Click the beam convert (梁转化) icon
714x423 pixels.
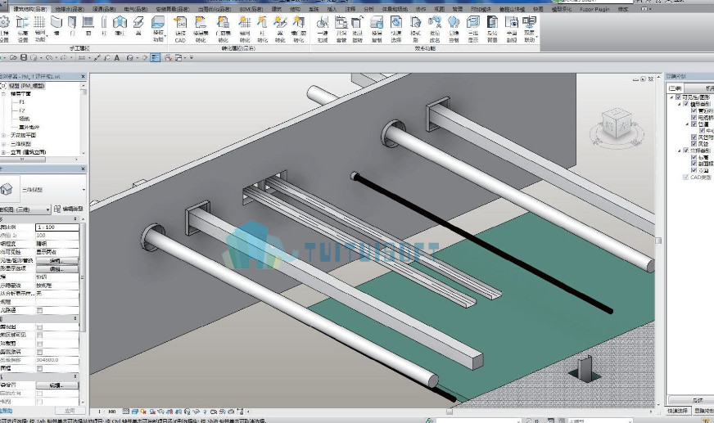coord(280,29)
